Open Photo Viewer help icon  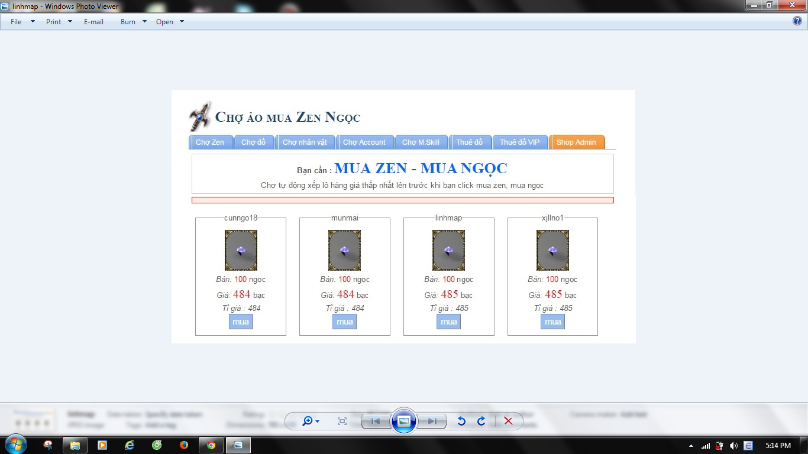pyautogui.click(x=797, y=21)
